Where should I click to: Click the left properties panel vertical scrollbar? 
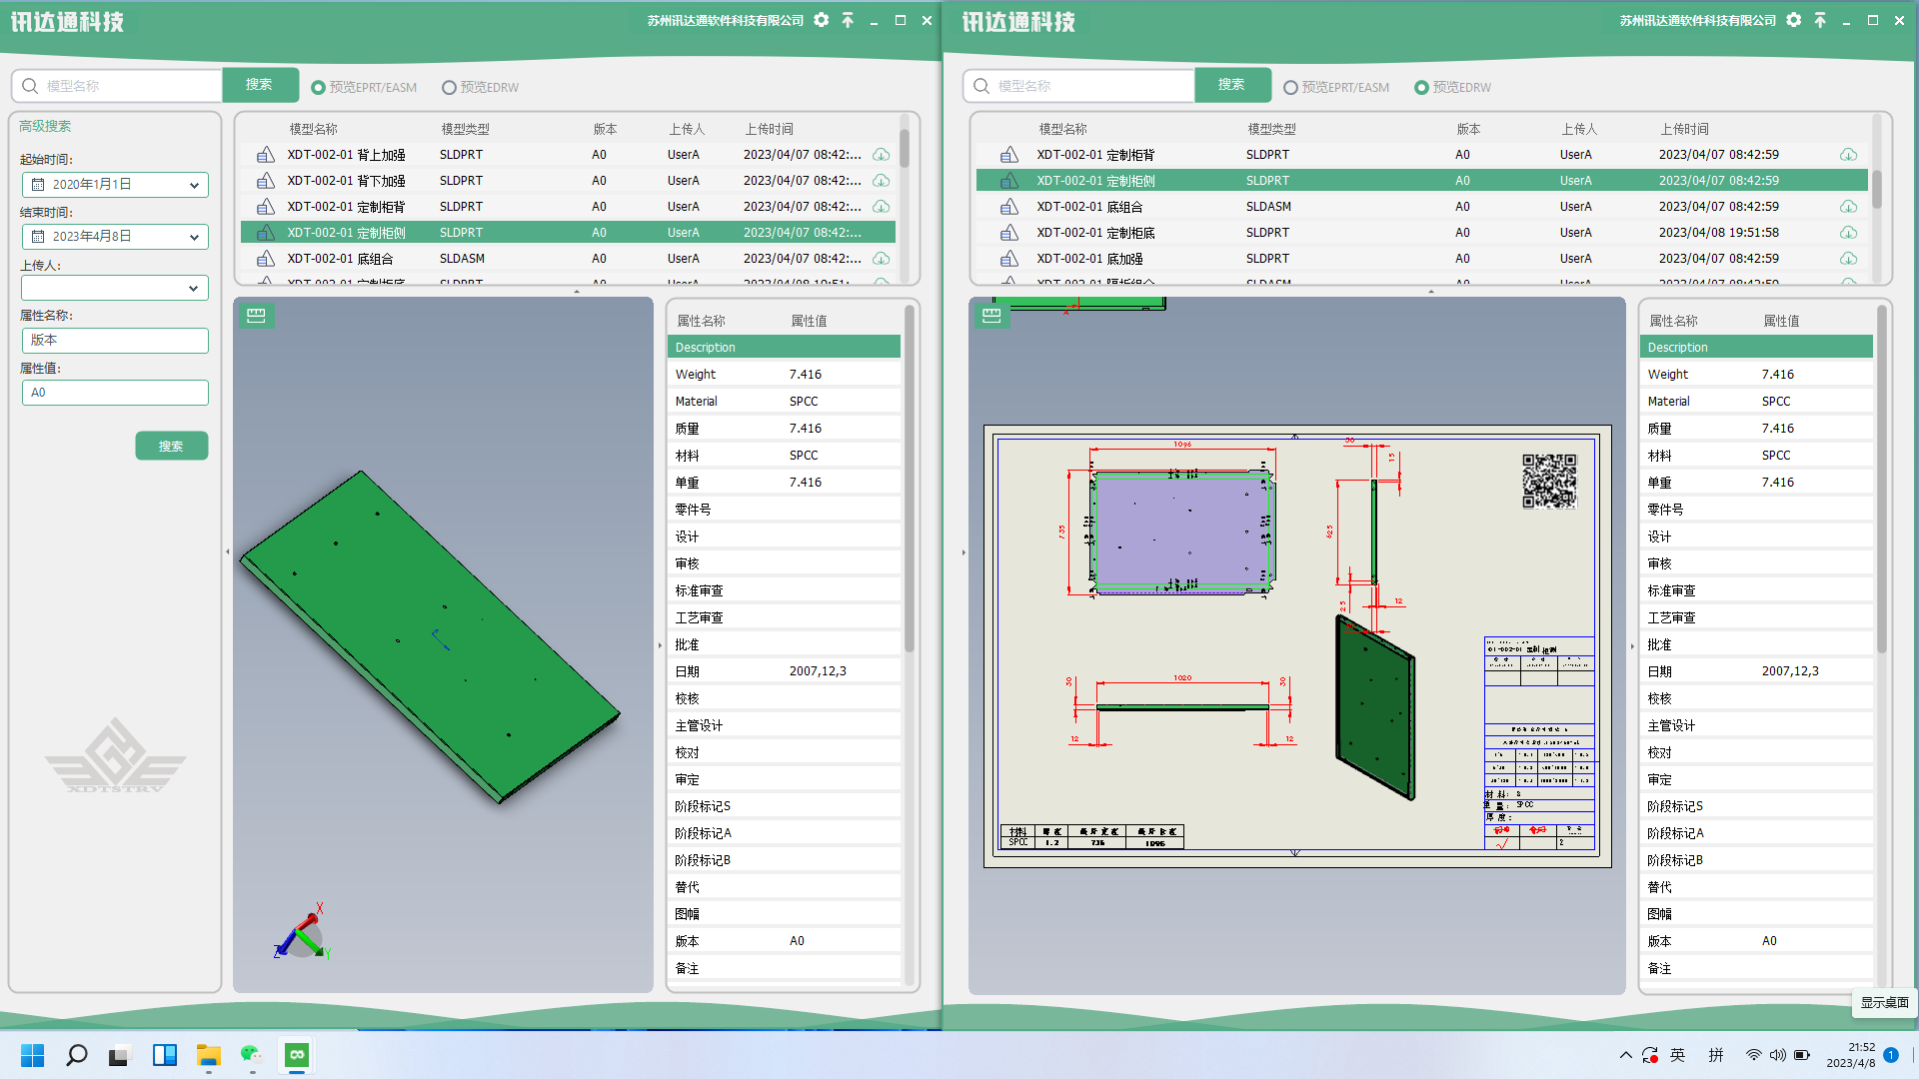[x=909, y=480]
